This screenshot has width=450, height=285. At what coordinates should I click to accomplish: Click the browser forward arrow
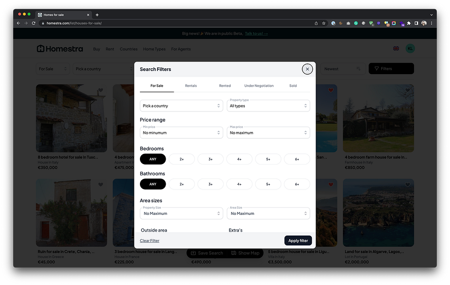[26, 23]
